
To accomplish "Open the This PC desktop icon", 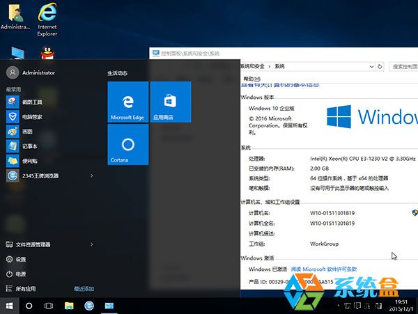I will tap(18, 53).
